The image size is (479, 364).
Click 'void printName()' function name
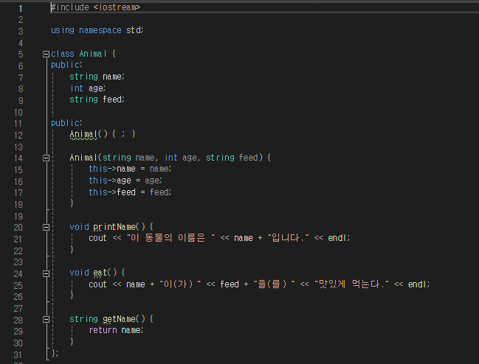114,227
